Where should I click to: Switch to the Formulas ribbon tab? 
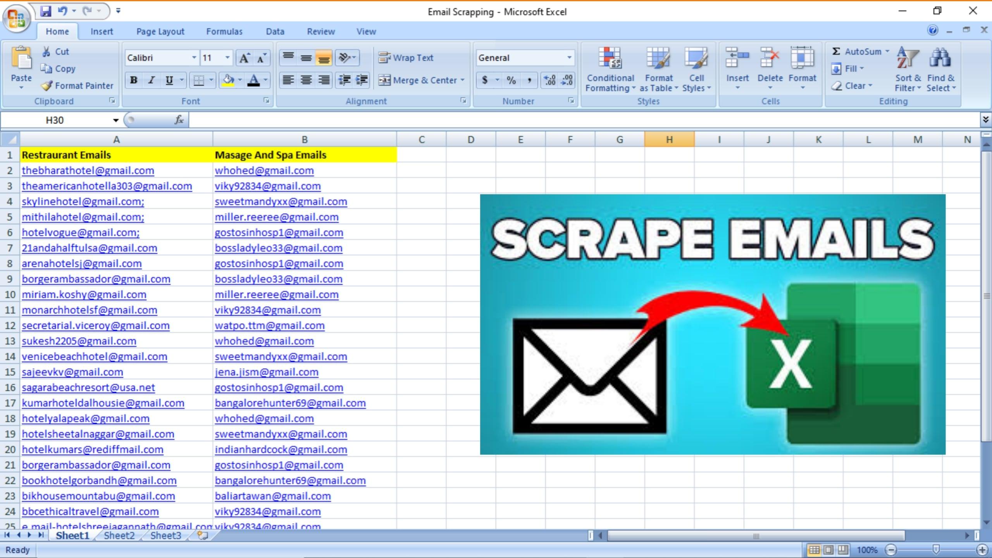[224, 31]
